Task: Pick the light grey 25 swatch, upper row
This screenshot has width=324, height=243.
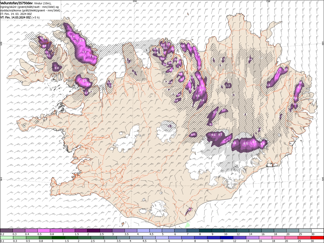Action: coord(305,231)
